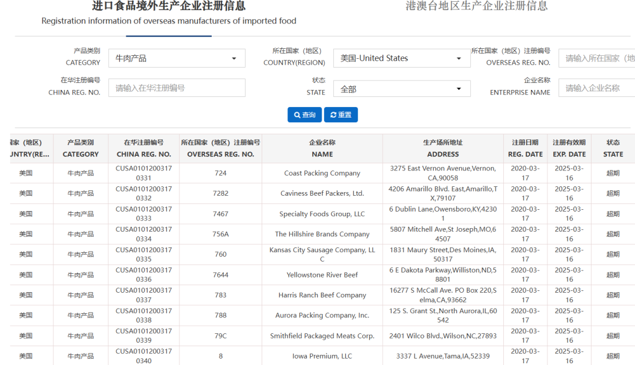The height and width of the screenshot is (365, 635).
Task: Click registration number CUSA01012003170333
Action: (144, 214)
